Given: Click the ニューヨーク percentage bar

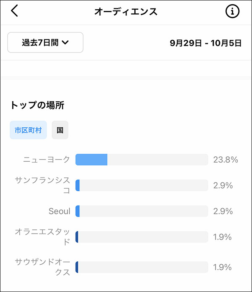Looking at the screenshot, I should coord(142,160).
